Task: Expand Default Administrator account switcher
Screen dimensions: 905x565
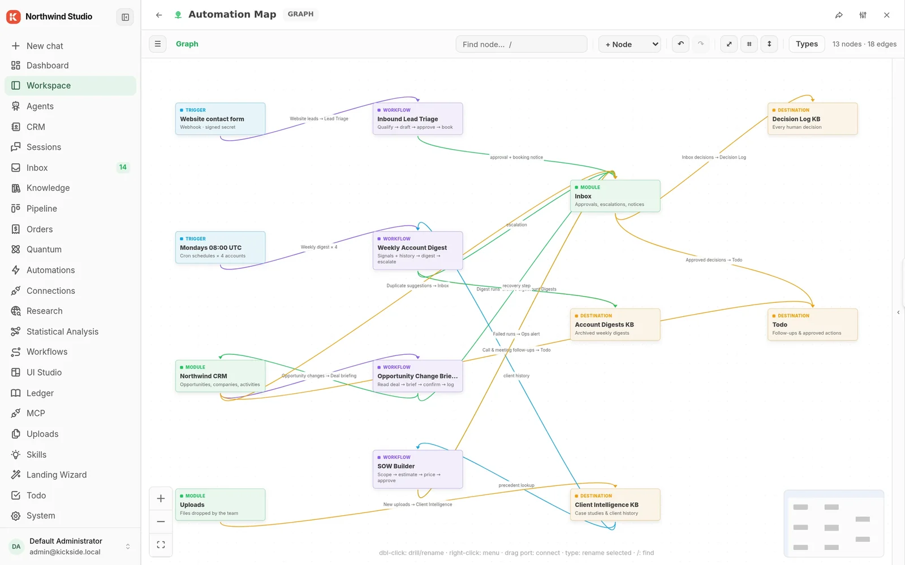Action: (70, 546)
